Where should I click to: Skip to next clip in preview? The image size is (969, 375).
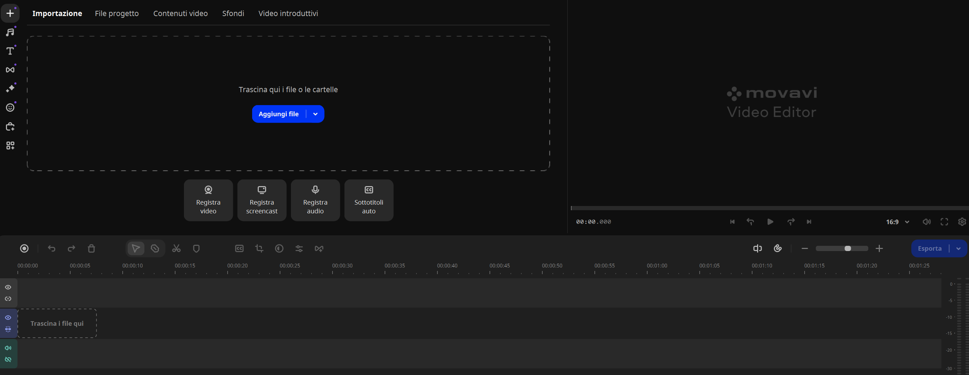click(x=809, y=222)
